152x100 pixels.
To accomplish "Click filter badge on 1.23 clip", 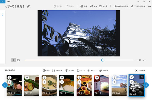I will (x=10, y=77).
